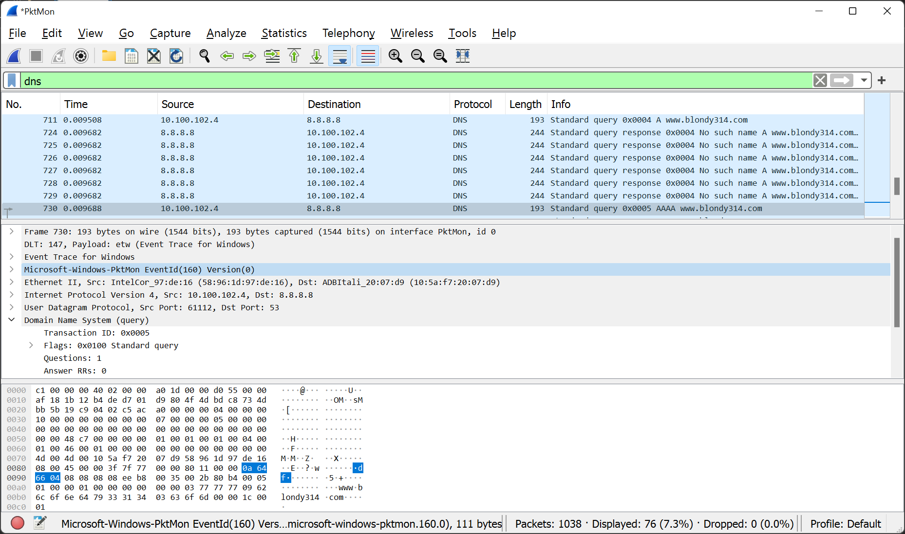
Task: Expand Internet Protocol Version 4 details
Action: click(12, 295)
